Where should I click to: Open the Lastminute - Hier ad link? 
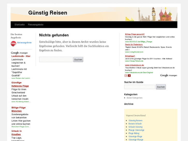pos(21,56)
